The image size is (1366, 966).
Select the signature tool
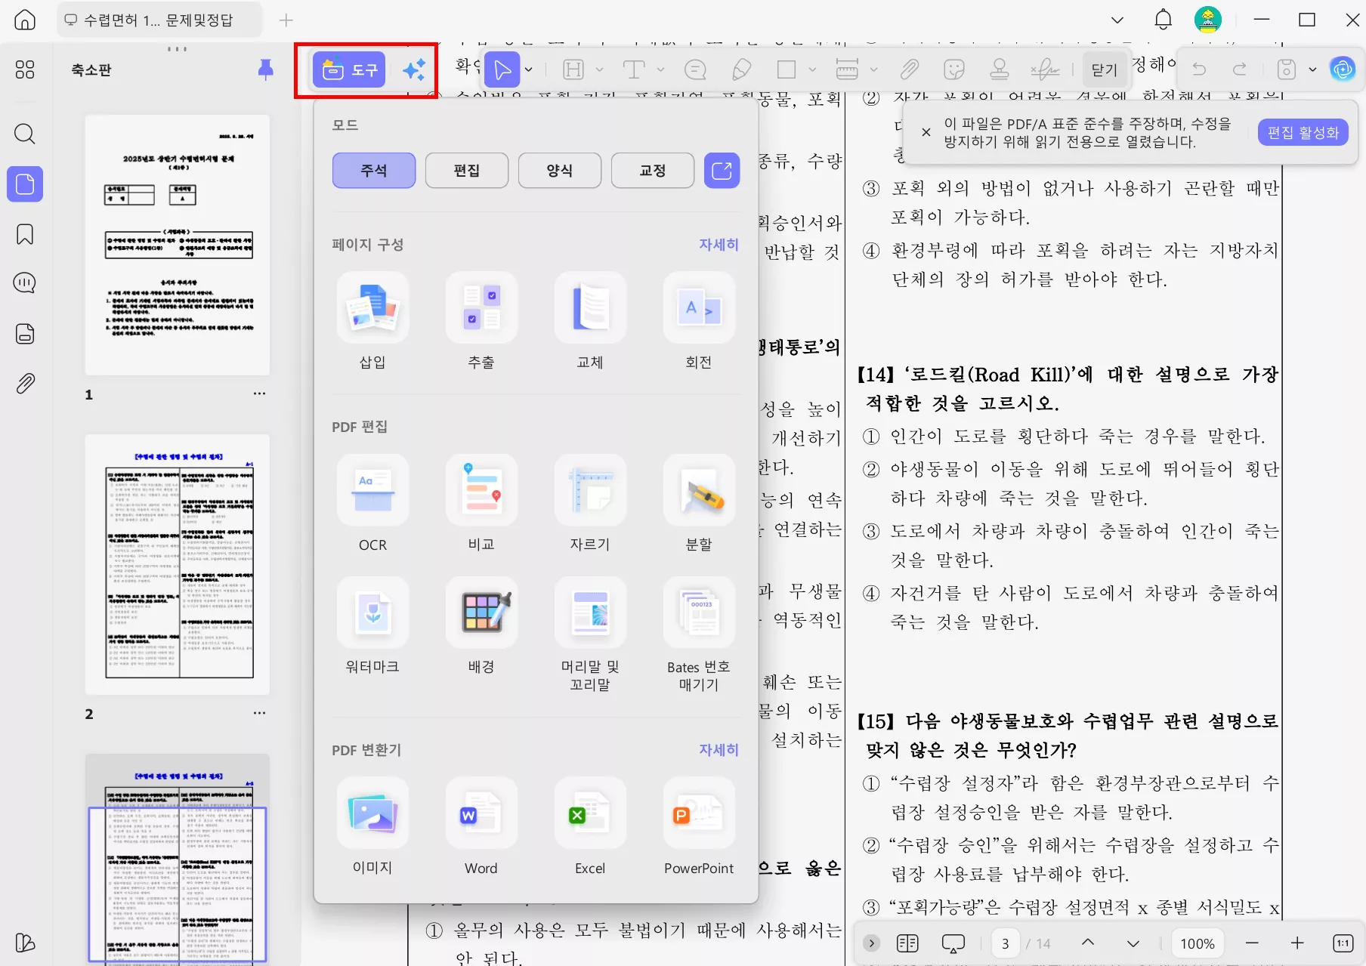[1046, 69]
